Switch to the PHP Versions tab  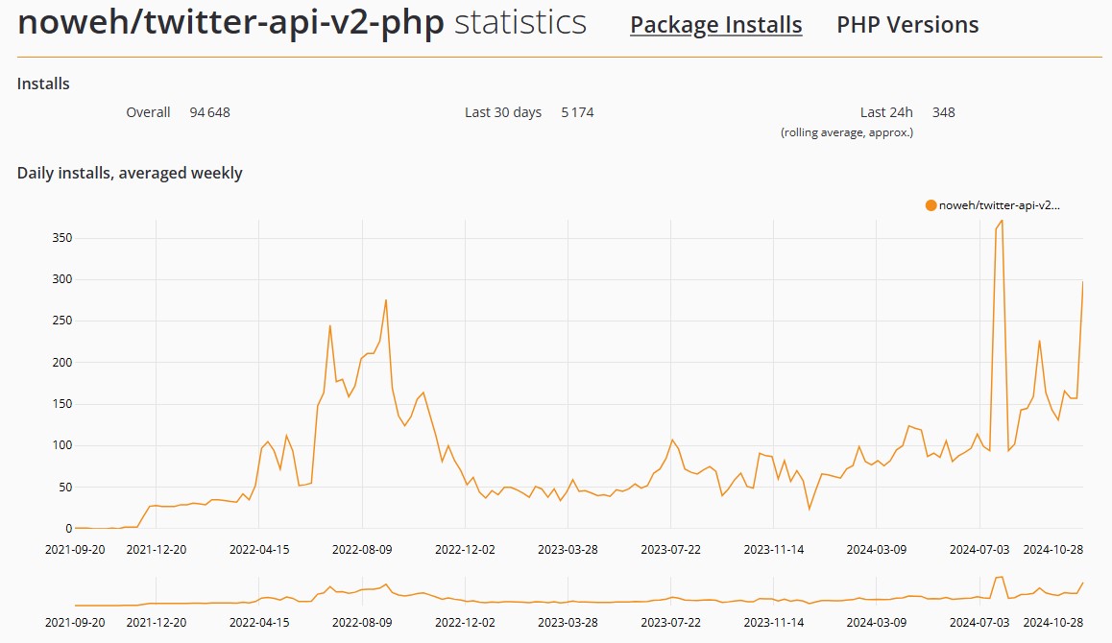907,25
